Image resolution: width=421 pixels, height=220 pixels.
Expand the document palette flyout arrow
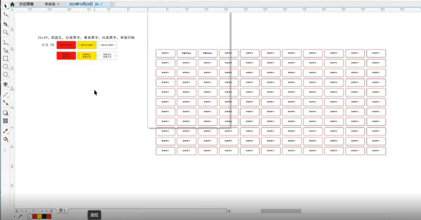coord(14,216)
